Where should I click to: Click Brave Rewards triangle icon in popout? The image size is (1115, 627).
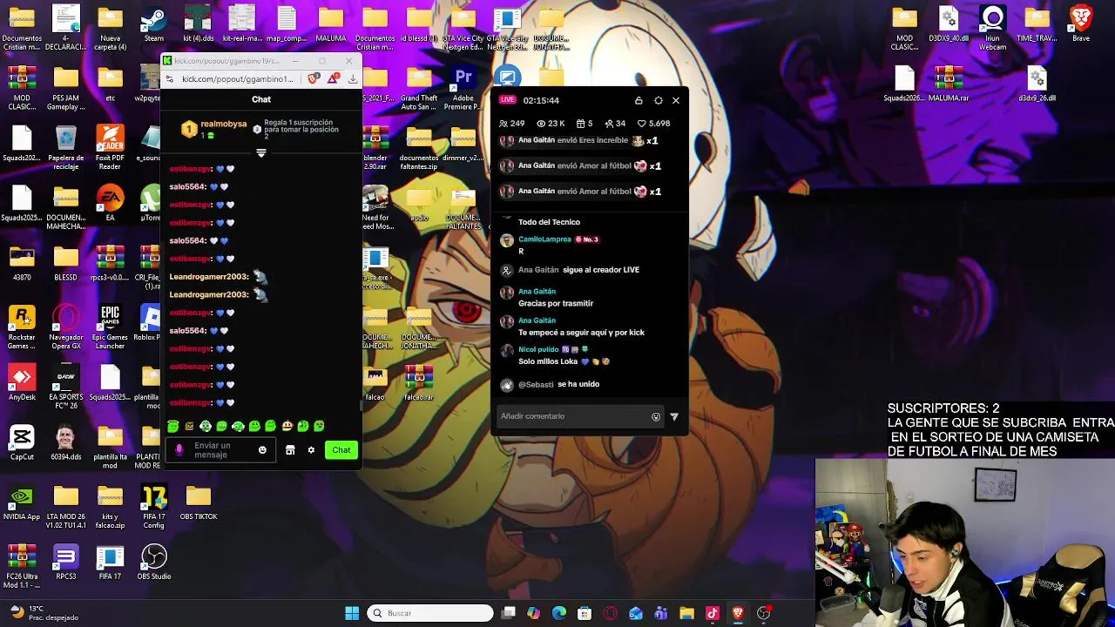point(333,78)
